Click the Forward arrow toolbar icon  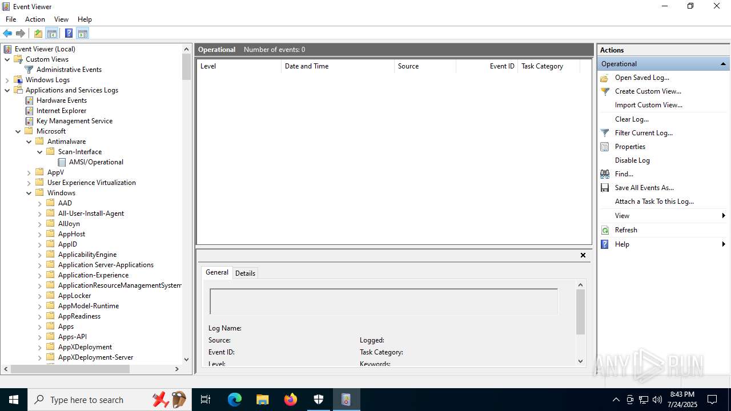click(x=21, y=33)
